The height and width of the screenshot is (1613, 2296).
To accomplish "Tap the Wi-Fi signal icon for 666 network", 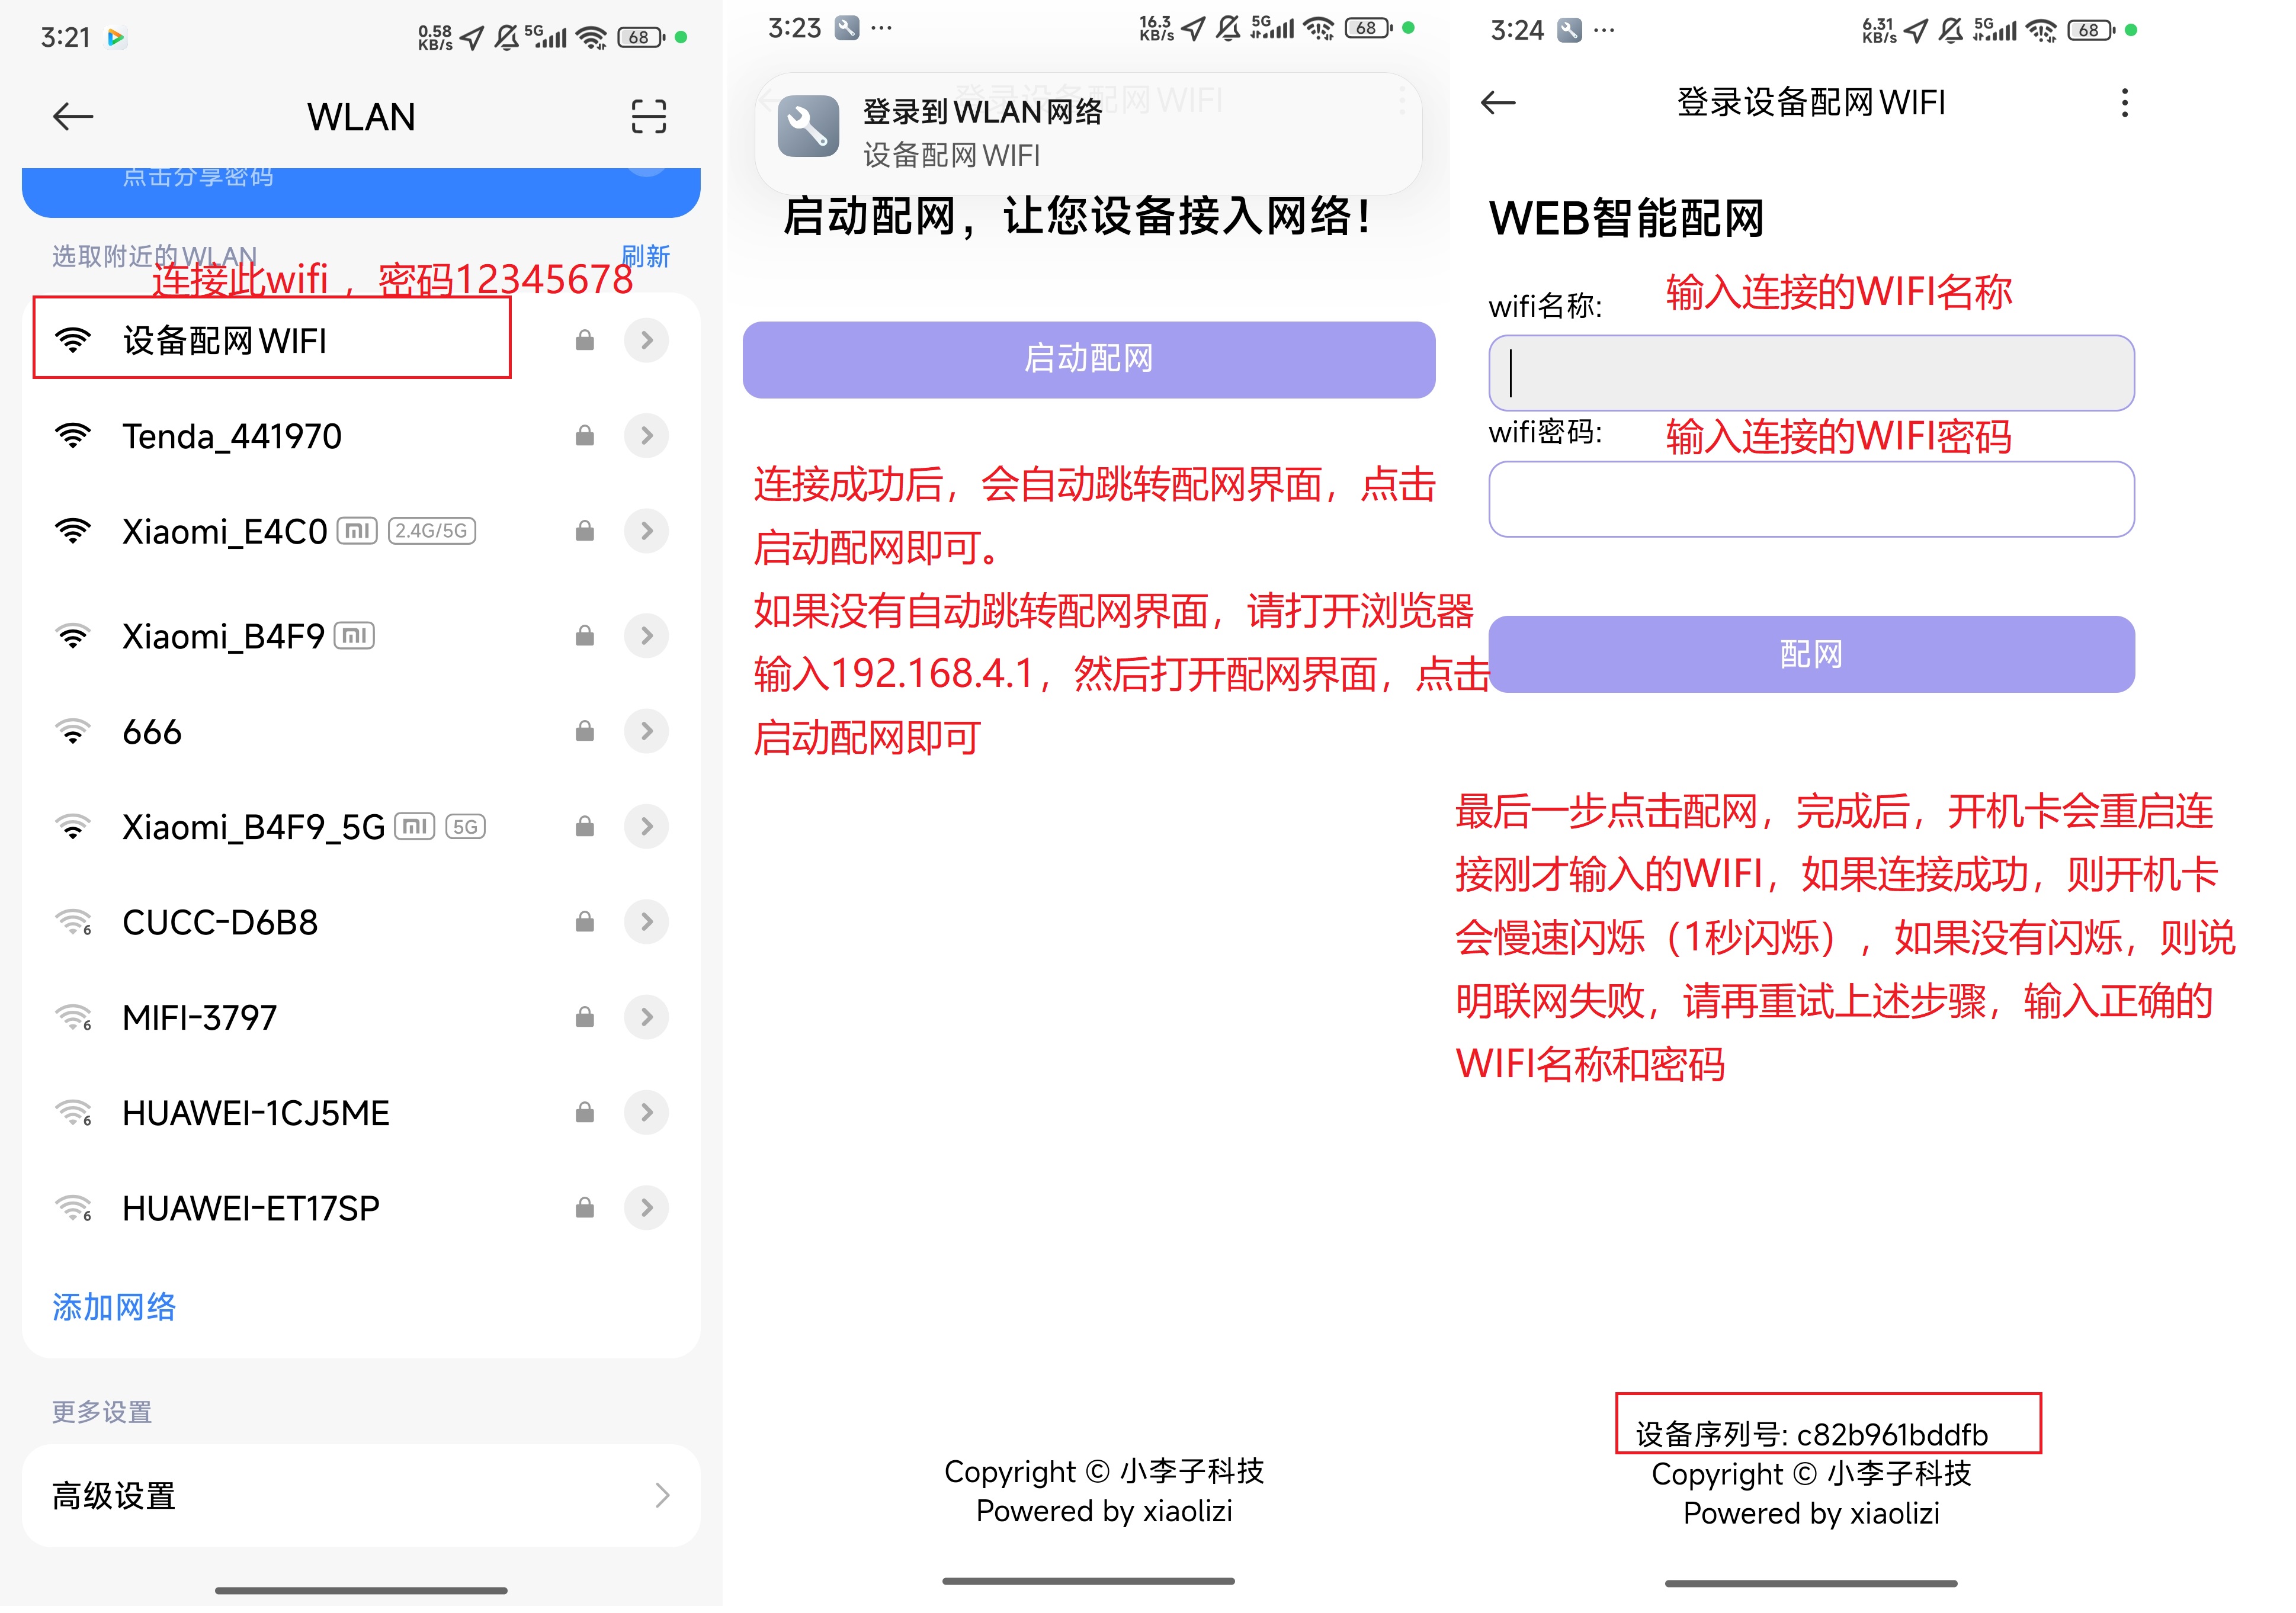I will pyautogui.click(x=73, y=731).
